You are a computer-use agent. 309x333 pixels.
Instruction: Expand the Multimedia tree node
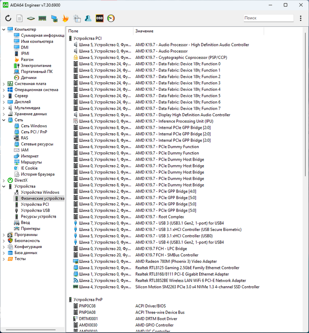(x=4, y=108)
